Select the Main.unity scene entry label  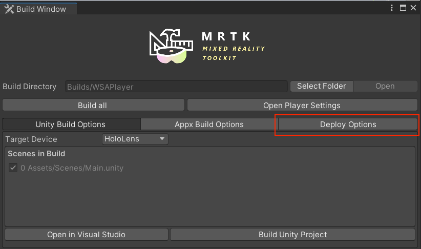tap(72, 168)
